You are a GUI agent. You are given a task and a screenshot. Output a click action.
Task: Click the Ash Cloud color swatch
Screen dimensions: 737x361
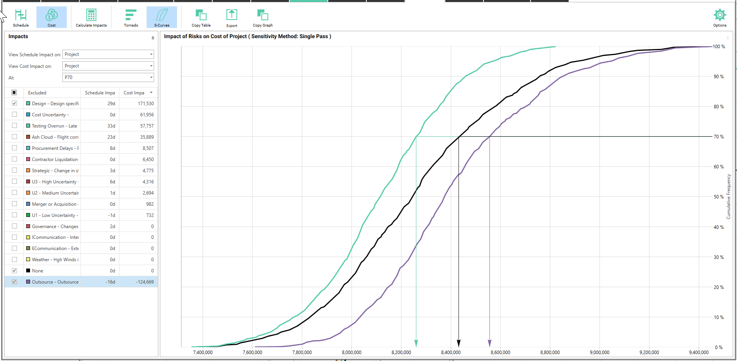point(28,137)
